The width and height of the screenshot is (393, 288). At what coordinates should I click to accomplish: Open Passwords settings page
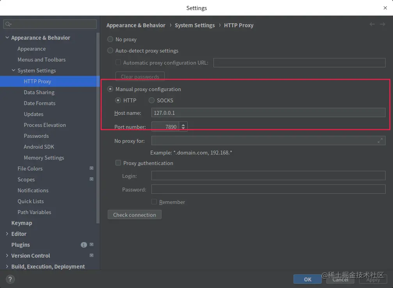[36, 136]
